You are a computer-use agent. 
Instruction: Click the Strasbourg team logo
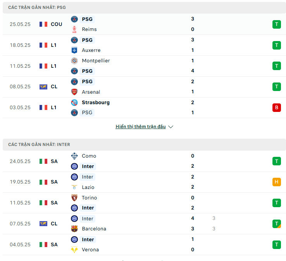(x=74, y=103)
